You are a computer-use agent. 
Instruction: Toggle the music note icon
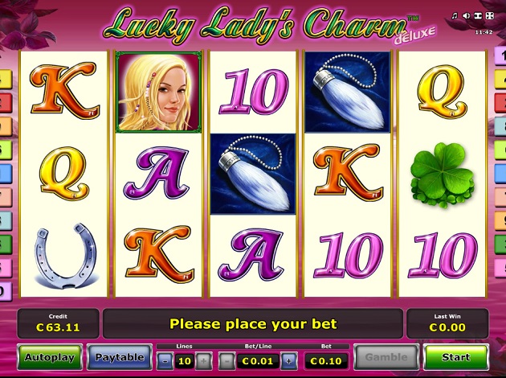coord(455,15)
